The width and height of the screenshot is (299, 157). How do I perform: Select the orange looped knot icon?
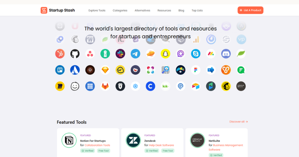[x=226, y=70]
